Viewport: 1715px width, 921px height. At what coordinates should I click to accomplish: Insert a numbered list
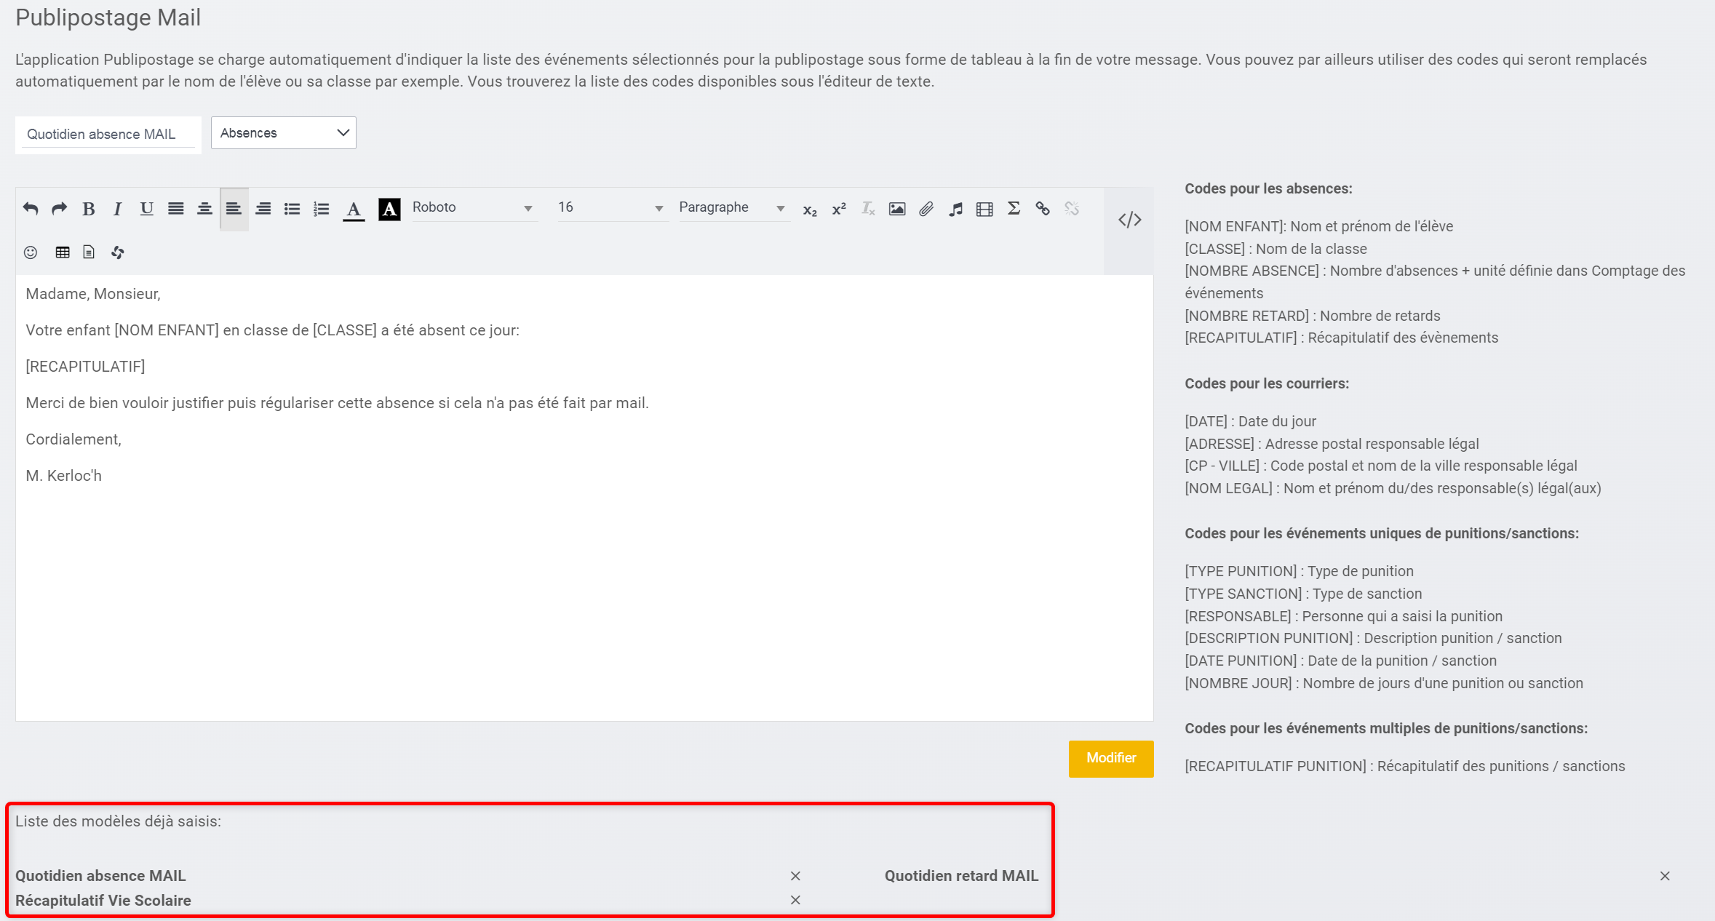tap(321, 209)
